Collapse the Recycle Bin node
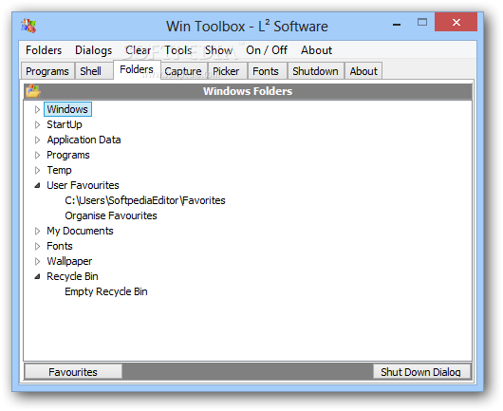The image size is (503, 411). click(x=37, y=276)
